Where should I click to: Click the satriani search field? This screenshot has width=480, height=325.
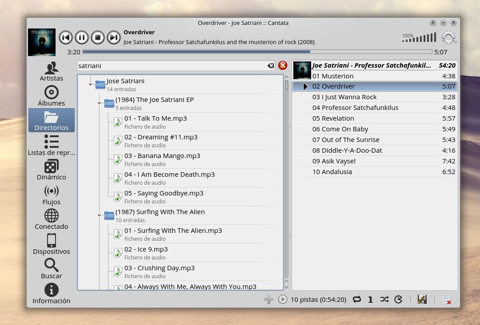coord(171,66)
